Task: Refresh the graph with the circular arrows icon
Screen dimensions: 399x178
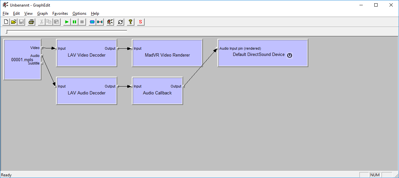Action: (x=121, y=22)
